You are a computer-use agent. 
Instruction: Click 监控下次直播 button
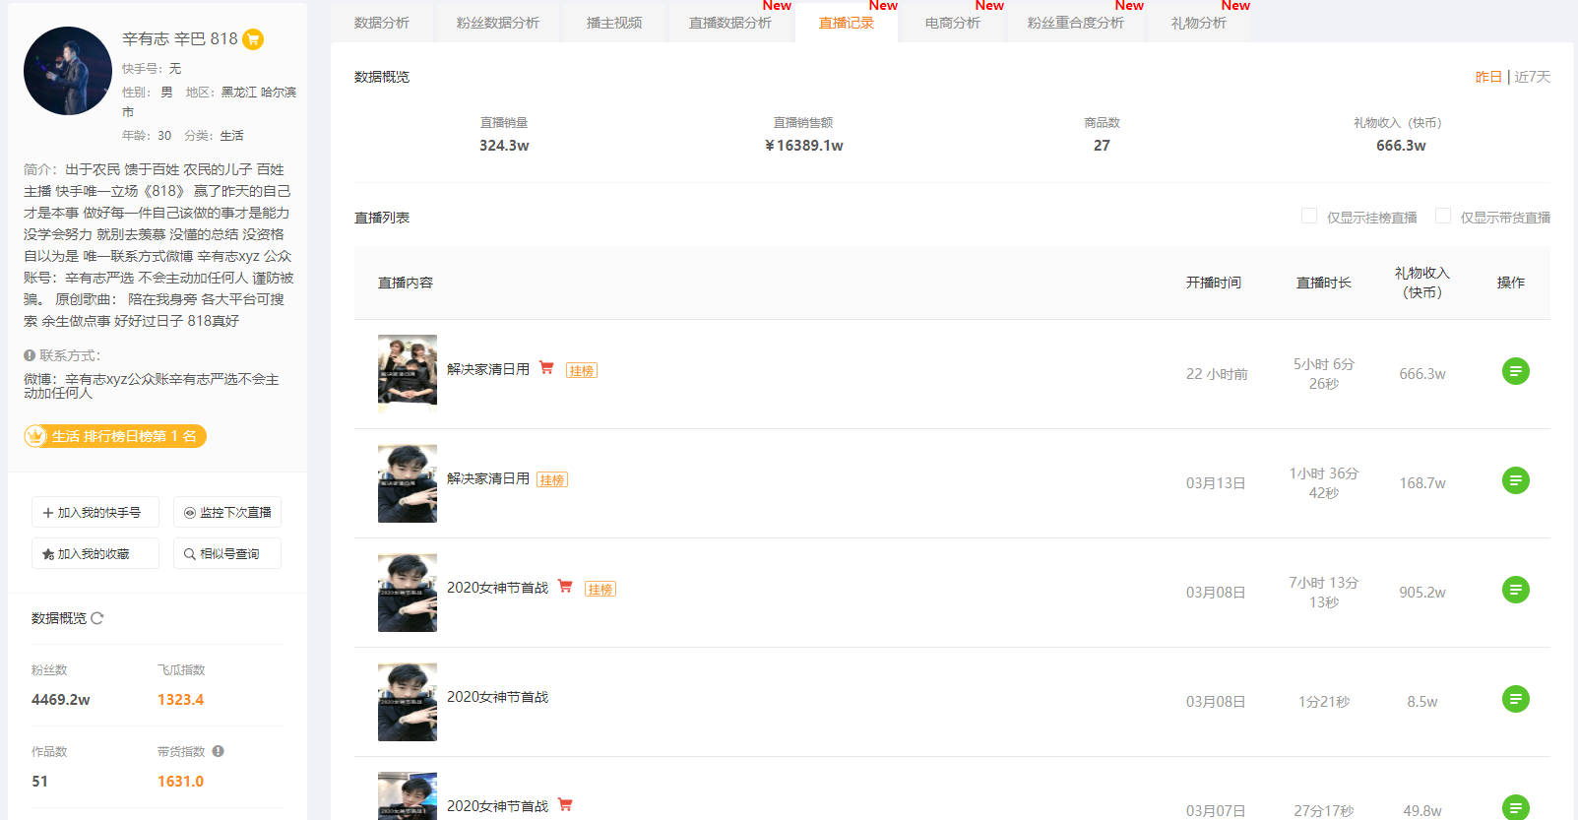tap(227, 512)
